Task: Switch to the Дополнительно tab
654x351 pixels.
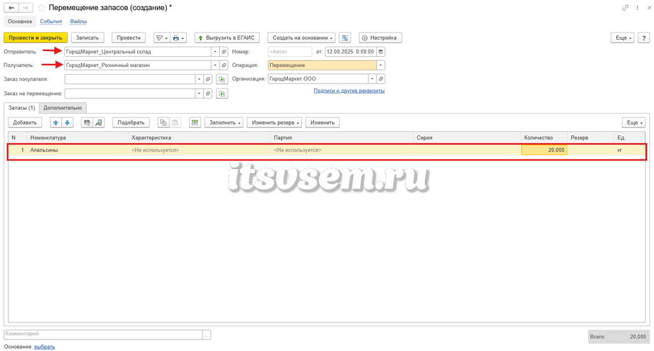Action: tap(63, 108)
